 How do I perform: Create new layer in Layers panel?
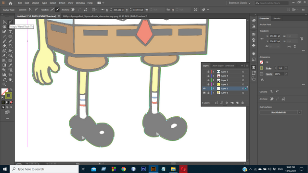pos(237,103)
